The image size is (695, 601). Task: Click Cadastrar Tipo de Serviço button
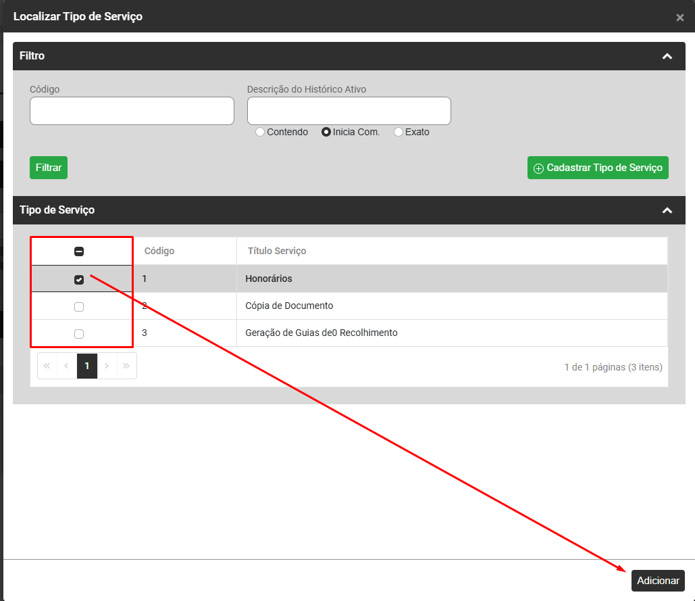tap(598, 168)
